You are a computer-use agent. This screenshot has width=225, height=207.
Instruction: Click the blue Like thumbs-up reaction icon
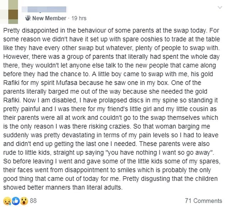point(15,201)
